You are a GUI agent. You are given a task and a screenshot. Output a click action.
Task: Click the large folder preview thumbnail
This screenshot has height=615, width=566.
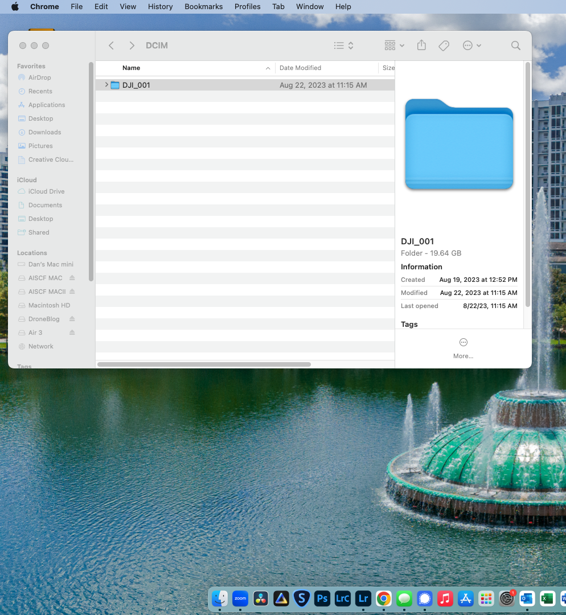(459, 144)
